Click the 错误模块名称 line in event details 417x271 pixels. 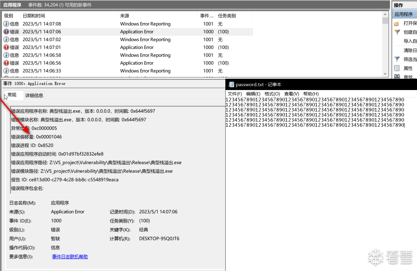point(79,120)
